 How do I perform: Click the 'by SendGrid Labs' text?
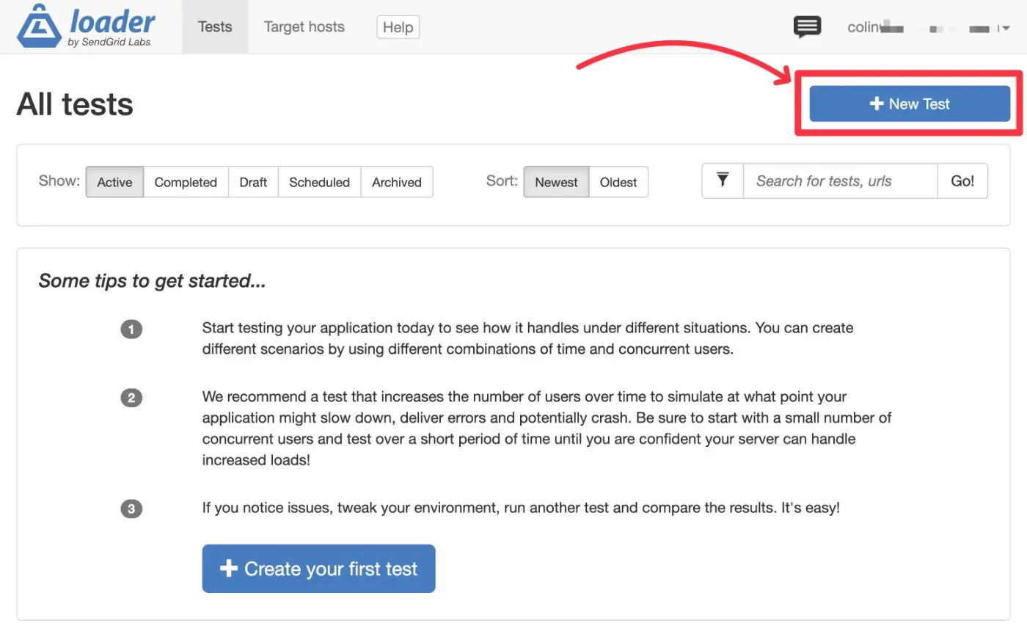109,42
